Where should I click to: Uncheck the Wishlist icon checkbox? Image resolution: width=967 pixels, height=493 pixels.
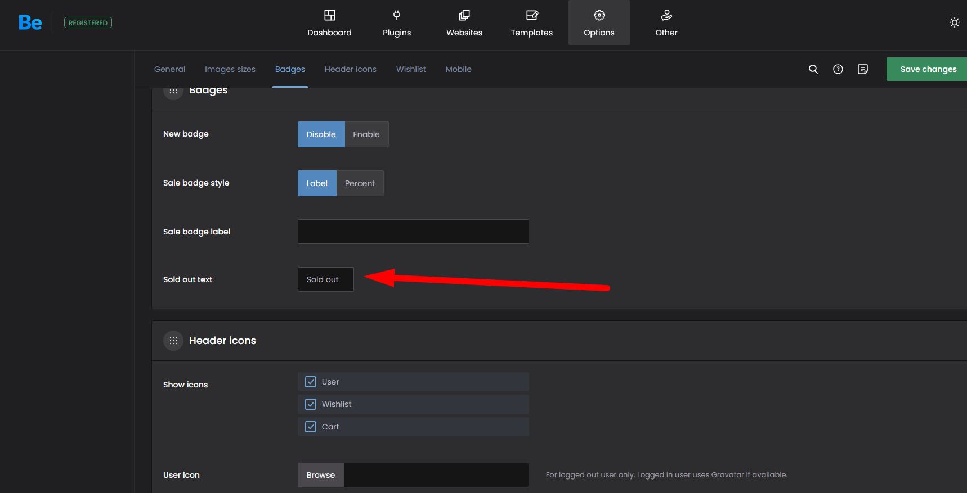coord(311,404)
